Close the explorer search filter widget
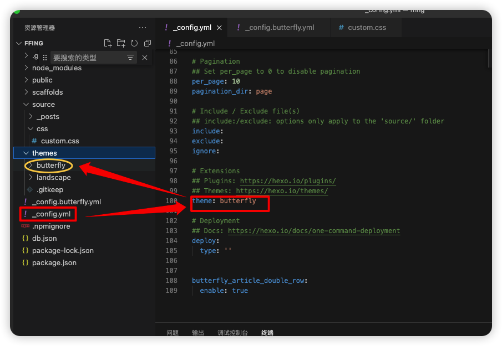This screenshot has height=346, width=502. tap(145, 58)
